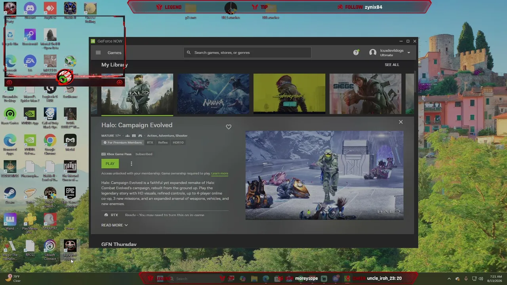Screen dimensions: 507x285
Task: Click the multiplayer people icon beside rating
Action: point(127,136)
